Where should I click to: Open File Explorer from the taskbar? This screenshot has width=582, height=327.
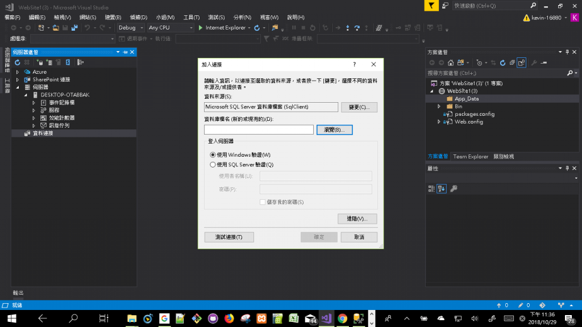(x=132, y=318)
